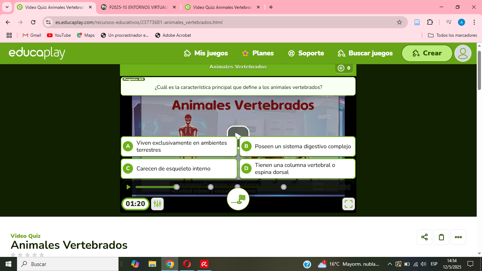
Task: Open the Windows Start menu
Action: [8, 264]
